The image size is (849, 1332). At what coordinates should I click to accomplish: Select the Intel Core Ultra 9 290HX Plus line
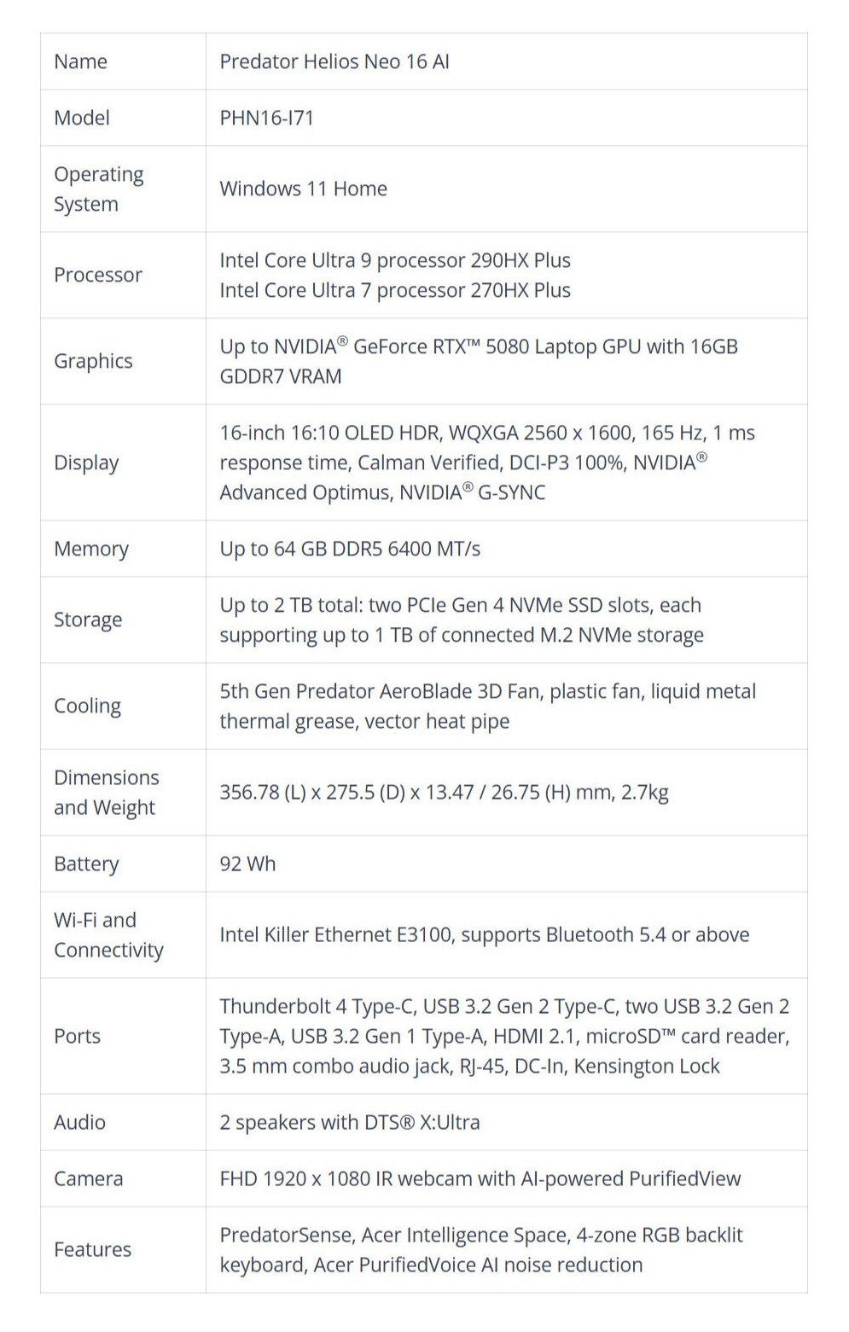pyautogui.click(x=394, y=260)
